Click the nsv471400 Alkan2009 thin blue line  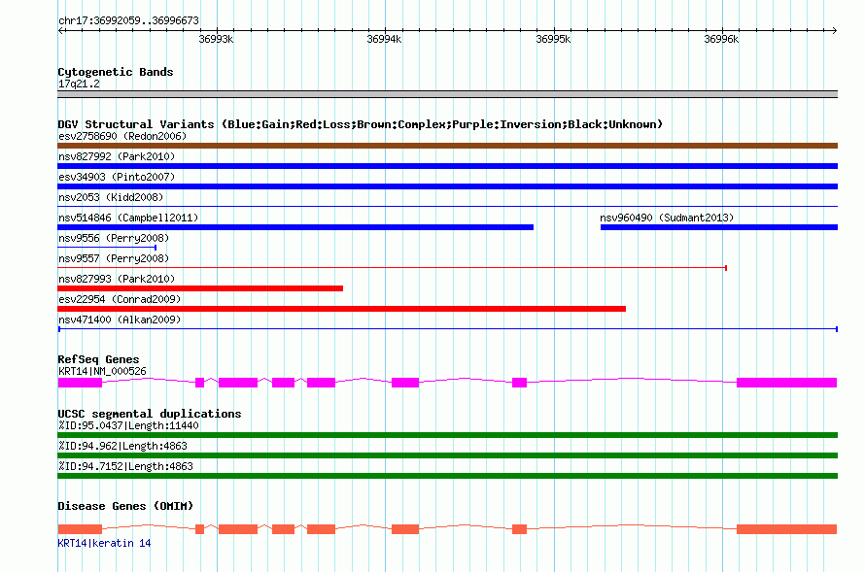tap(447, 329)
